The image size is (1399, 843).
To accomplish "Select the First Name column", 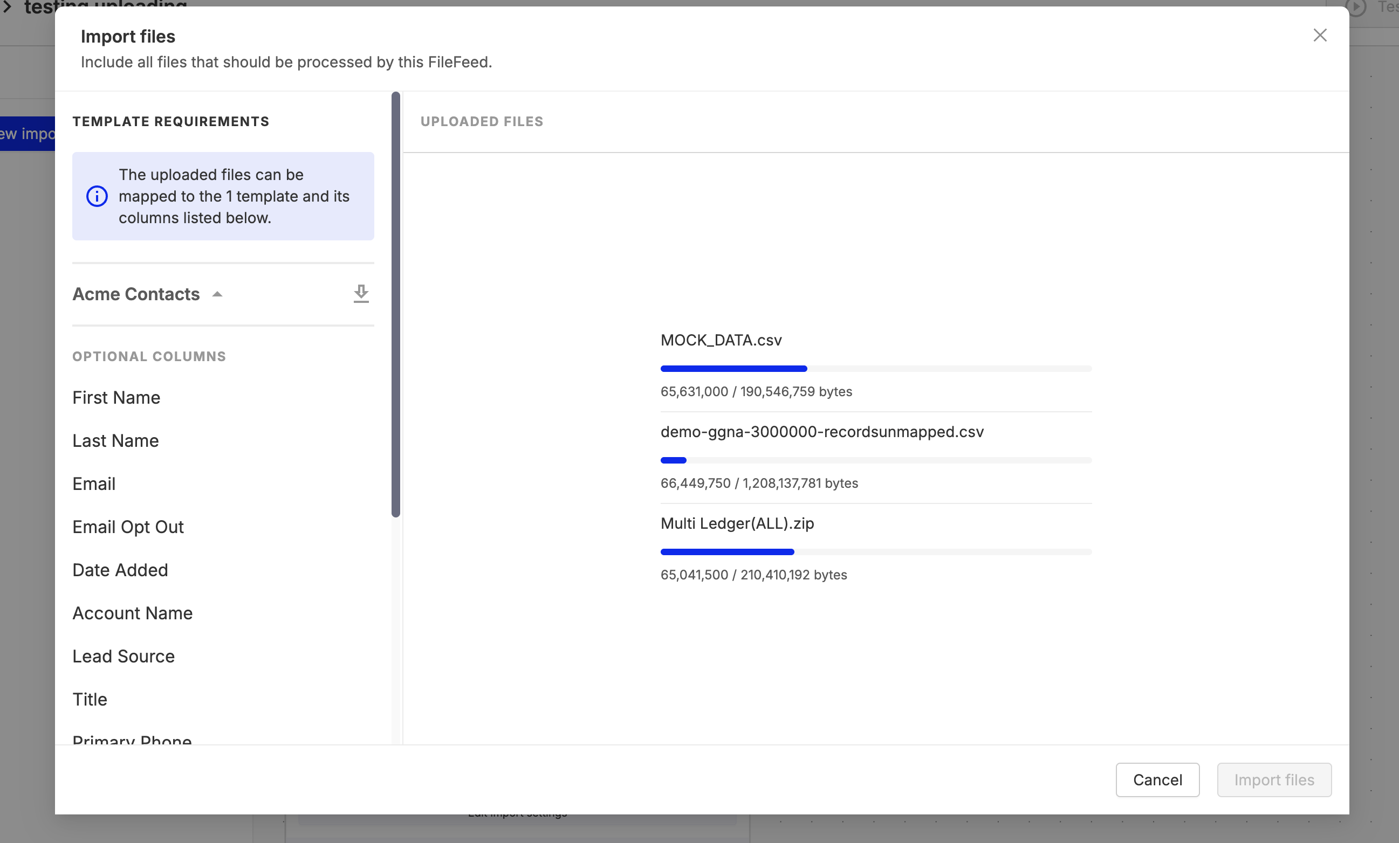I will pos(116,398).
